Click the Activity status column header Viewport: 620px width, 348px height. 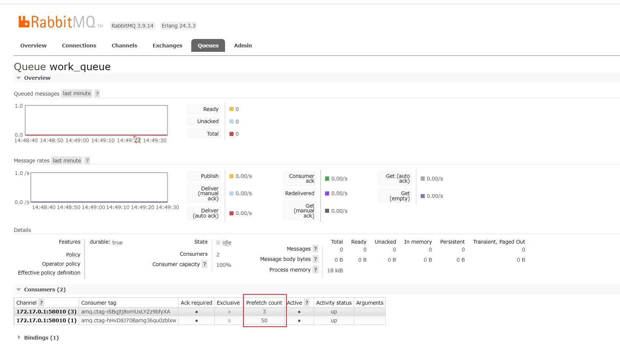[334, 303]
